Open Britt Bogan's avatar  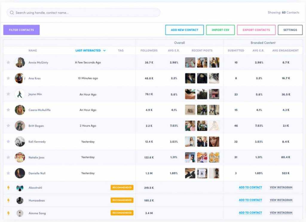(x=20, y=126)
